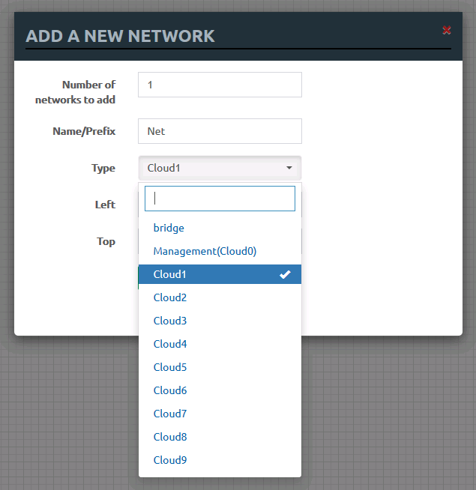Pick Cloud5 in the dropdown list
The width and height of the screenshot is (476, 490).
tap(220, 367)
